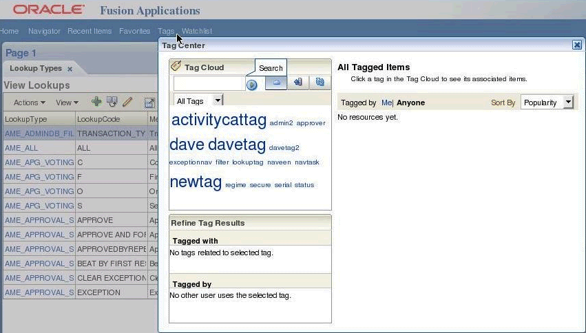Open the Home menu item
This screenshot has height=333, width=586.
point(10,31)
